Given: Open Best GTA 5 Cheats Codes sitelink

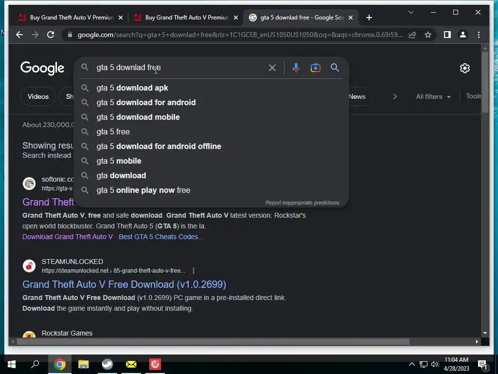Looking at the screenshot, I should 161,237.
